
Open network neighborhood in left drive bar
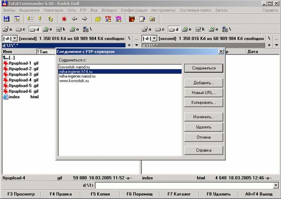pyautogui.click(x=87, y=29)
